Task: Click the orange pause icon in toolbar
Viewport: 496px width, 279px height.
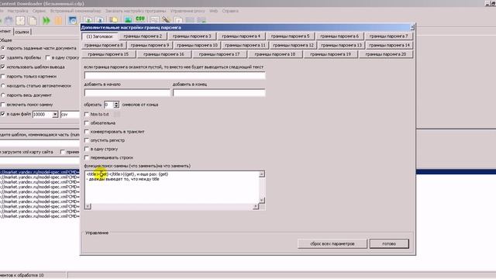Action: [x=59, y=21]
